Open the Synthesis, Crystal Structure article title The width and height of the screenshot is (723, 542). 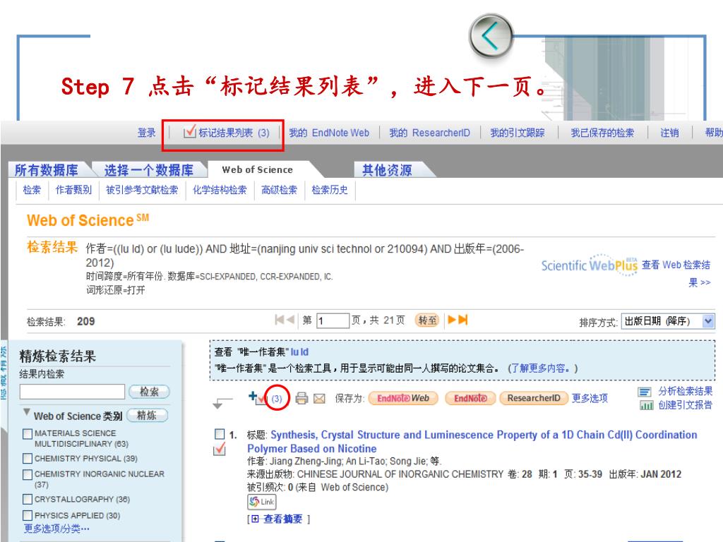(x=472, y=442)
